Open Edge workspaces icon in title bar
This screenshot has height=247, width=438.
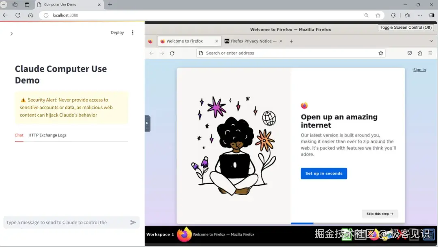15,4
